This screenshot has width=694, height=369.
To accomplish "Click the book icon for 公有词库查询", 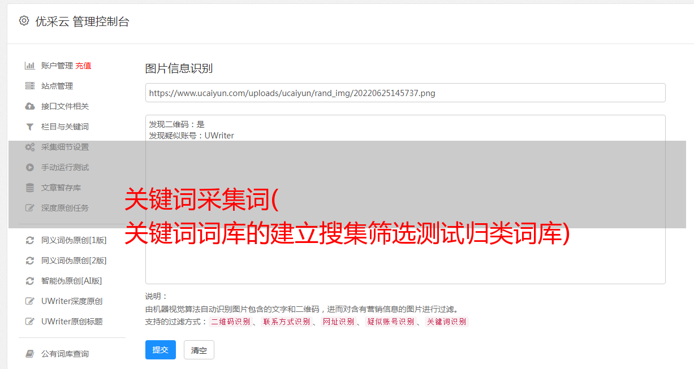I will [30, 354].
